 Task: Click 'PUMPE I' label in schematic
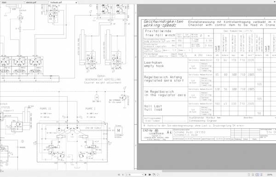click(x=90, y=109)
